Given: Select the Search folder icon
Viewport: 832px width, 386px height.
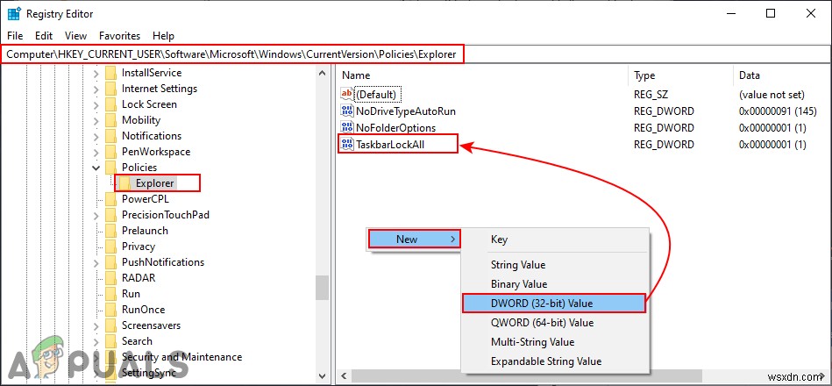Looking at the screenshot, I should coord(110,341).
